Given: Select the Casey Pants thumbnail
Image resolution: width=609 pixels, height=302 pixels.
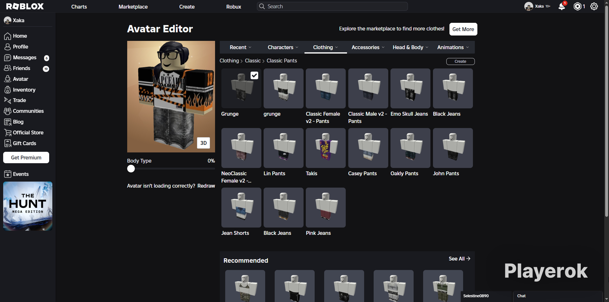Looking at the screenshot, I should tap(368, 148).
